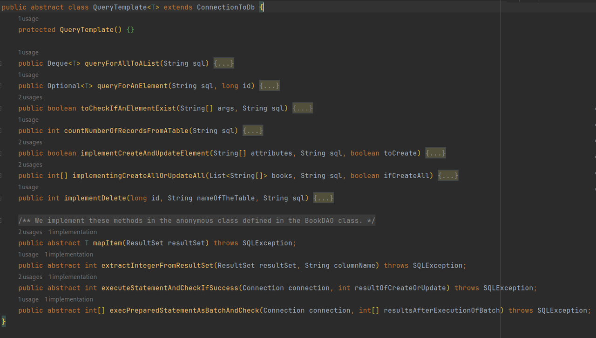Click the gutter icon beside implementDelete
This screenshot has width=596, height=338.
point(2,198)
